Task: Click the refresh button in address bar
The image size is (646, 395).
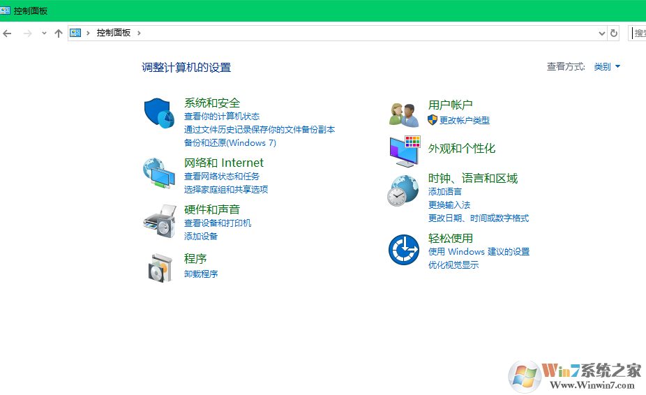Action: (x=614, y=33)
